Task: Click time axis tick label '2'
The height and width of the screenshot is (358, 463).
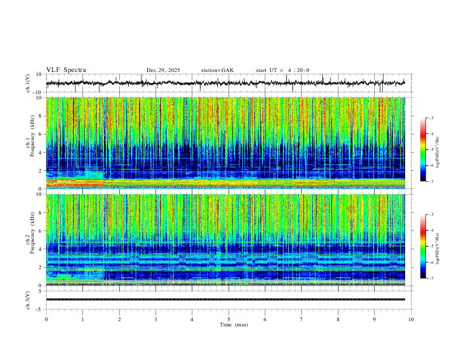Action: click(119, 319)
